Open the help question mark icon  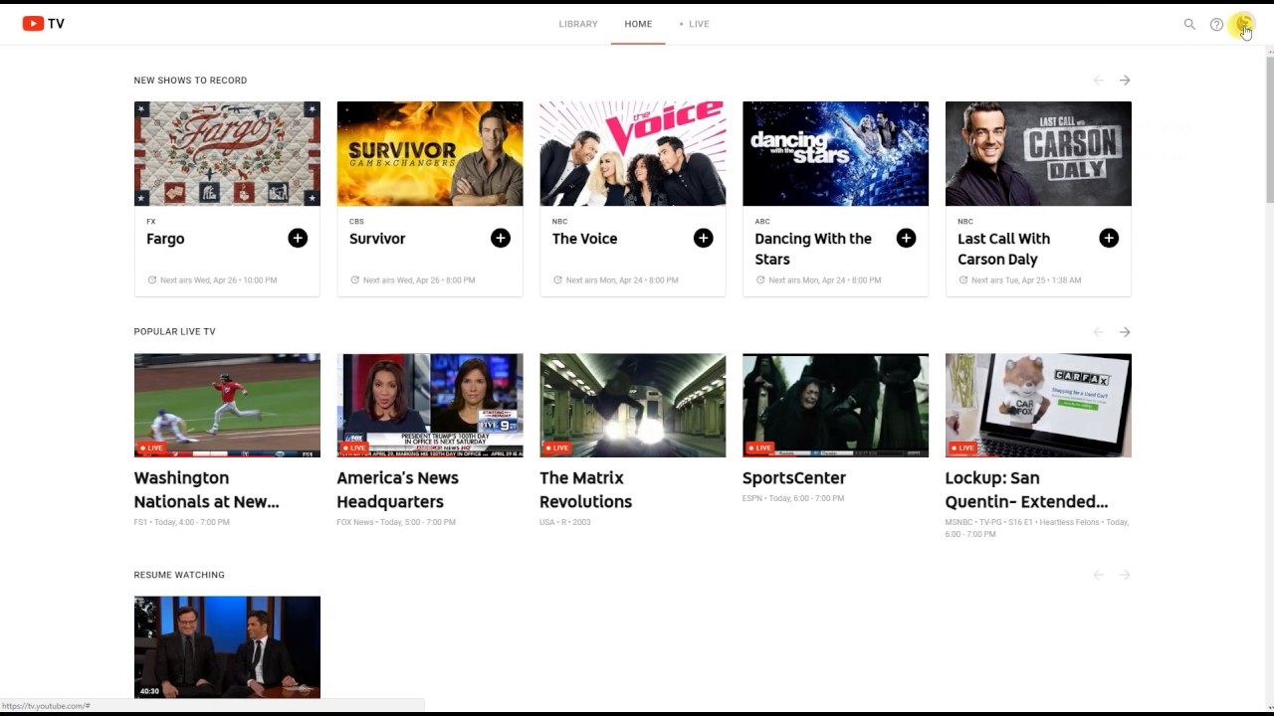coord(1216,24)
